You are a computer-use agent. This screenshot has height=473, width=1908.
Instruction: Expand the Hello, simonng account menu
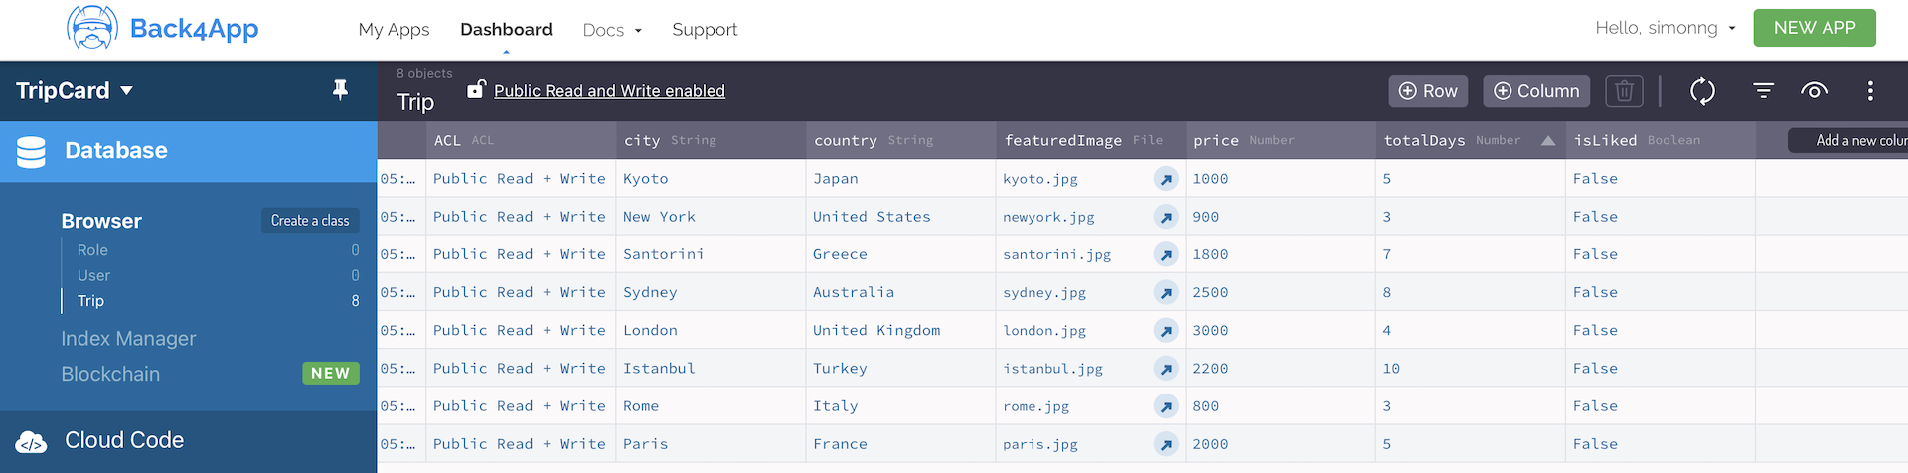click(x=1665, y=28)
